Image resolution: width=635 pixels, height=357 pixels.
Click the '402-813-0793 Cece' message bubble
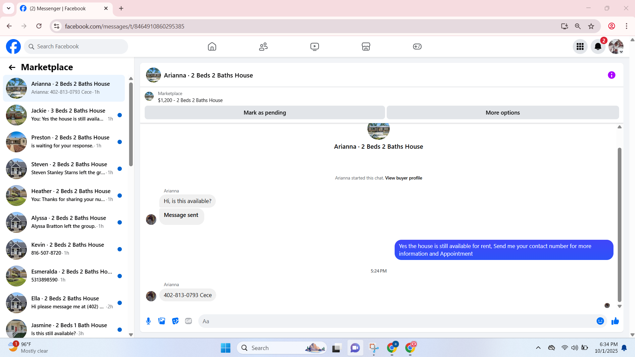188,295
